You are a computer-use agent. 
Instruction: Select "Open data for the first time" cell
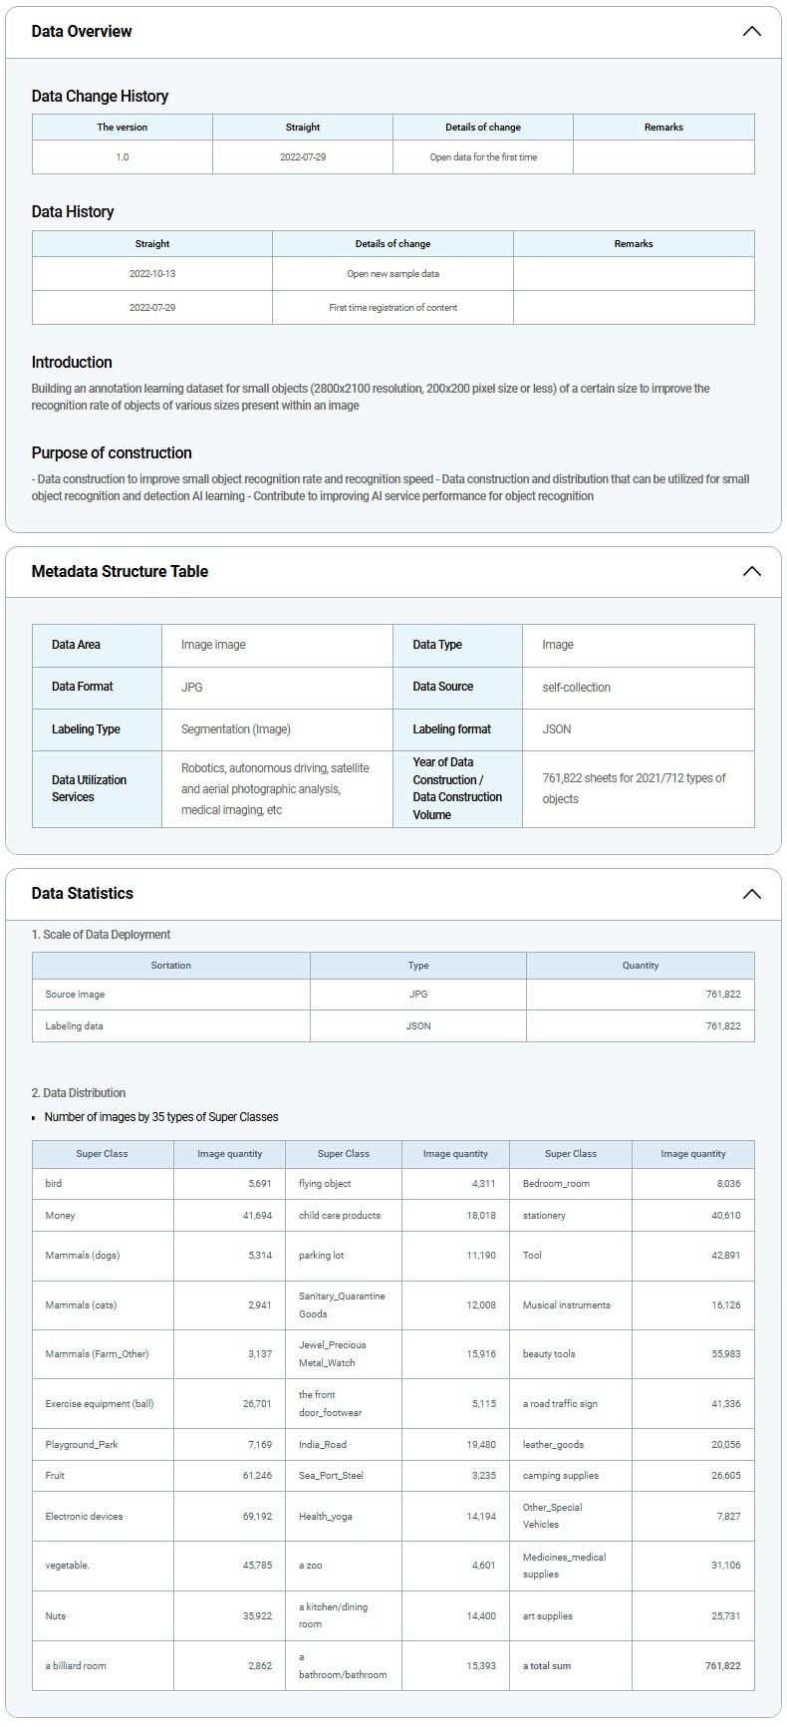point(483,157)
